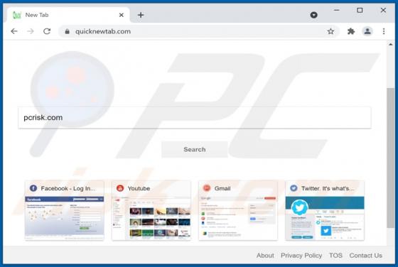Open the user profile avatar
The height and width of the screenshot is (267, 398).
[367, 31]
